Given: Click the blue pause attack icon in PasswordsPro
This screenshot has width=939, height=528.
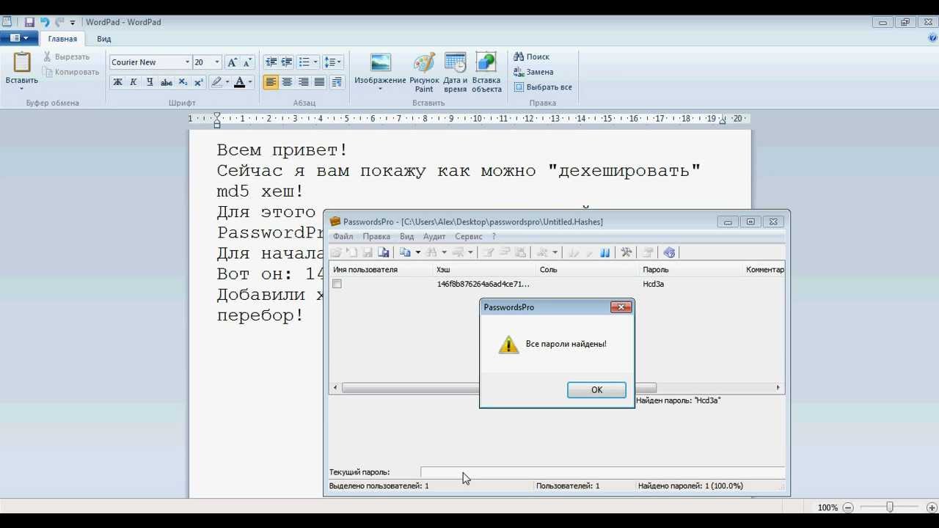Looking at the screenshot, I should (605, 252).
